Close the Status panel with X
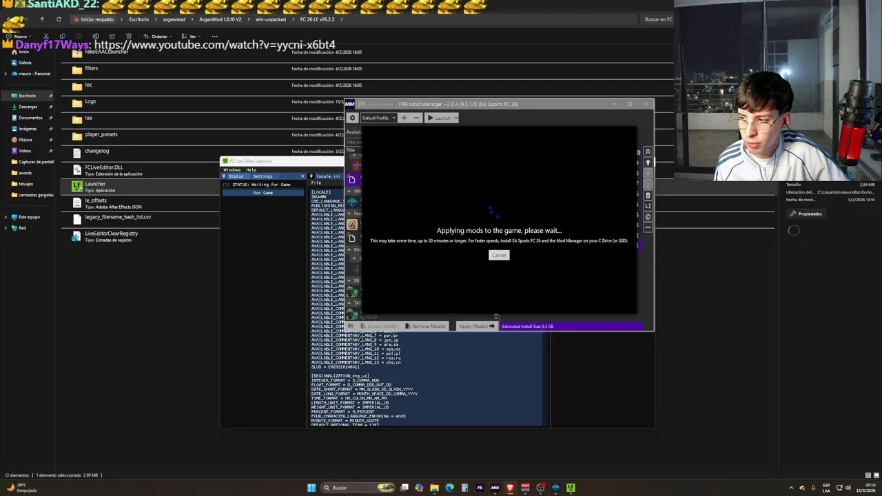 [x=302, y=176]
